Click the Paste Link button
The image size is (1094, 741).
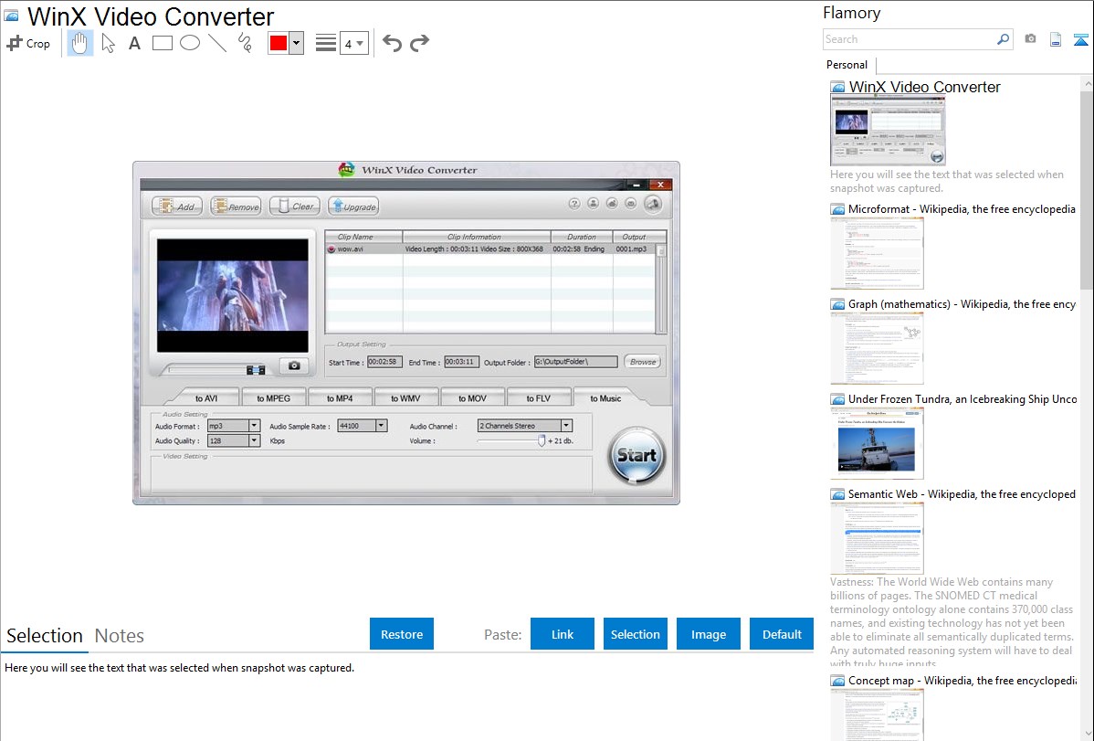click(x=563, y=634)
